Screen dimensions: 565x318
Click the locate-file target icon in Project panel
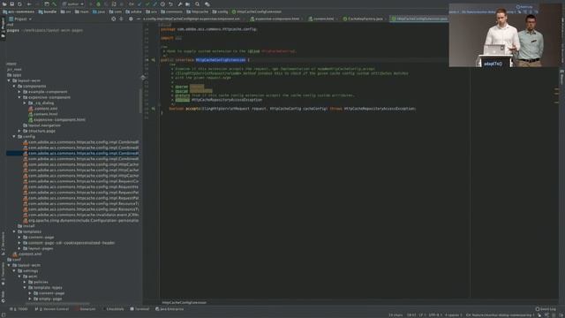(x=114, y=19)
